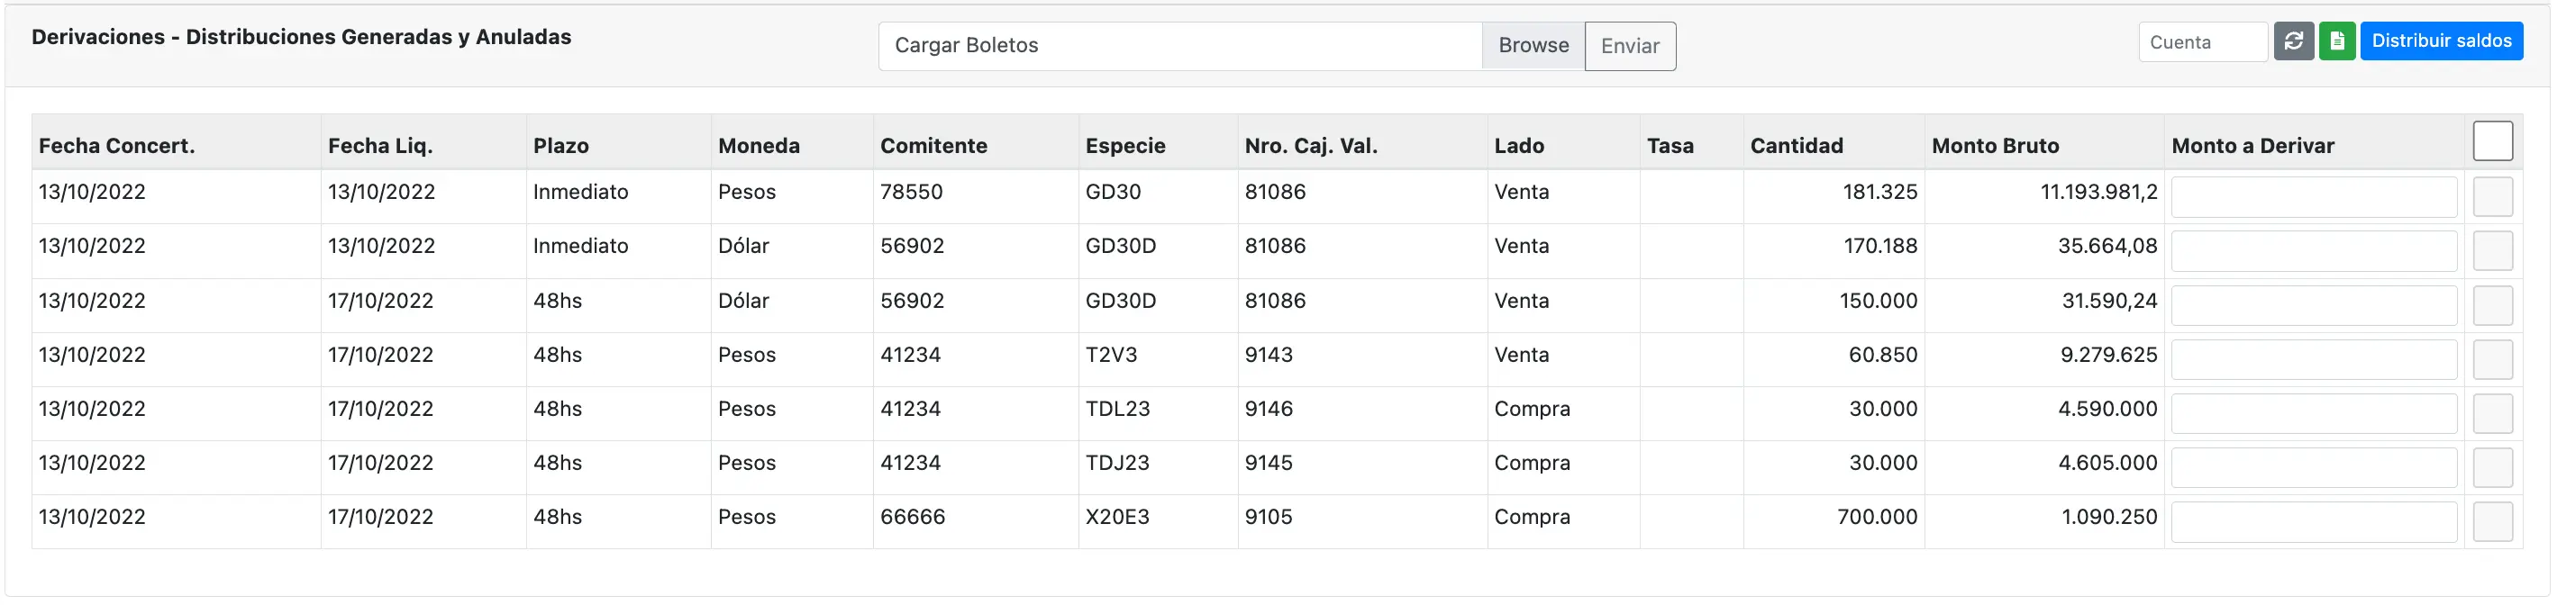Click the refresh icon next to Cuenta
The image size is (2557, 605).
click(2294, 41)
